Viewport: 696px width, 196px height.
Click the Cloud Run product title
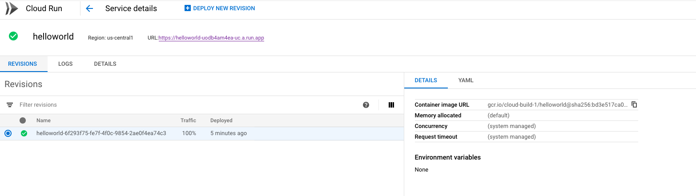click(x=44, y=8)
